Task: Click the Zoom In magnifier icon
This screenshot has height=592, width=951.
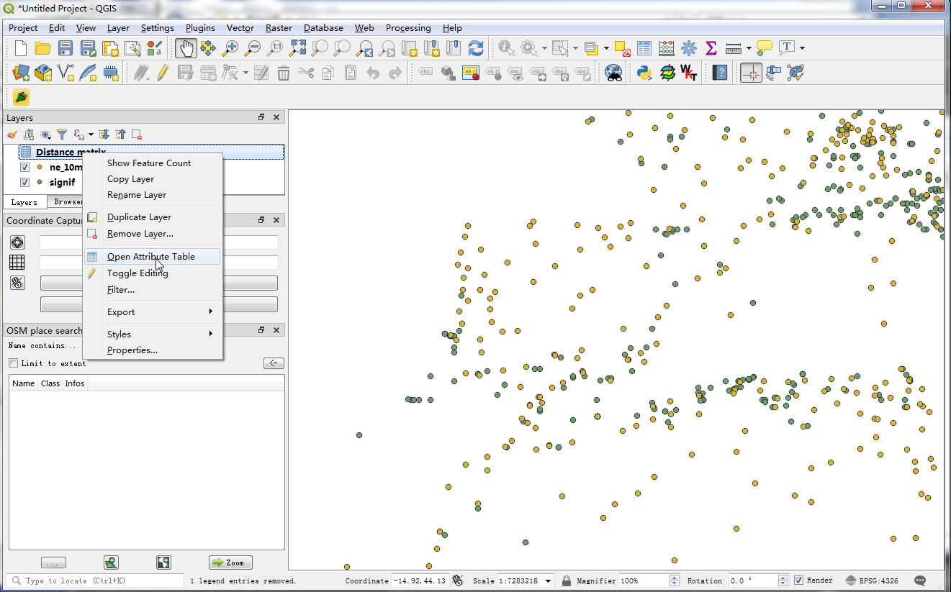Action: click(230, 48)
